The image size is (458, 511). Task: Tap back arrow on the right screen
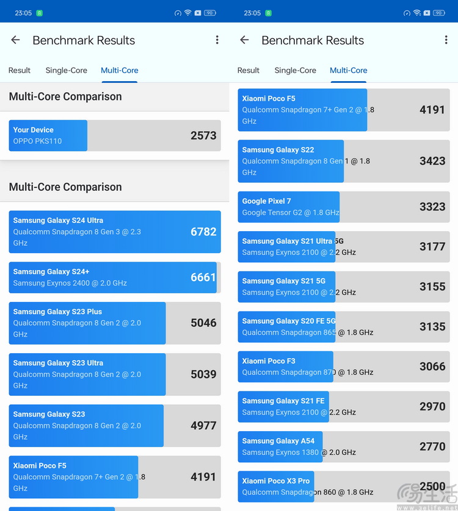click(x=245, y=40)
